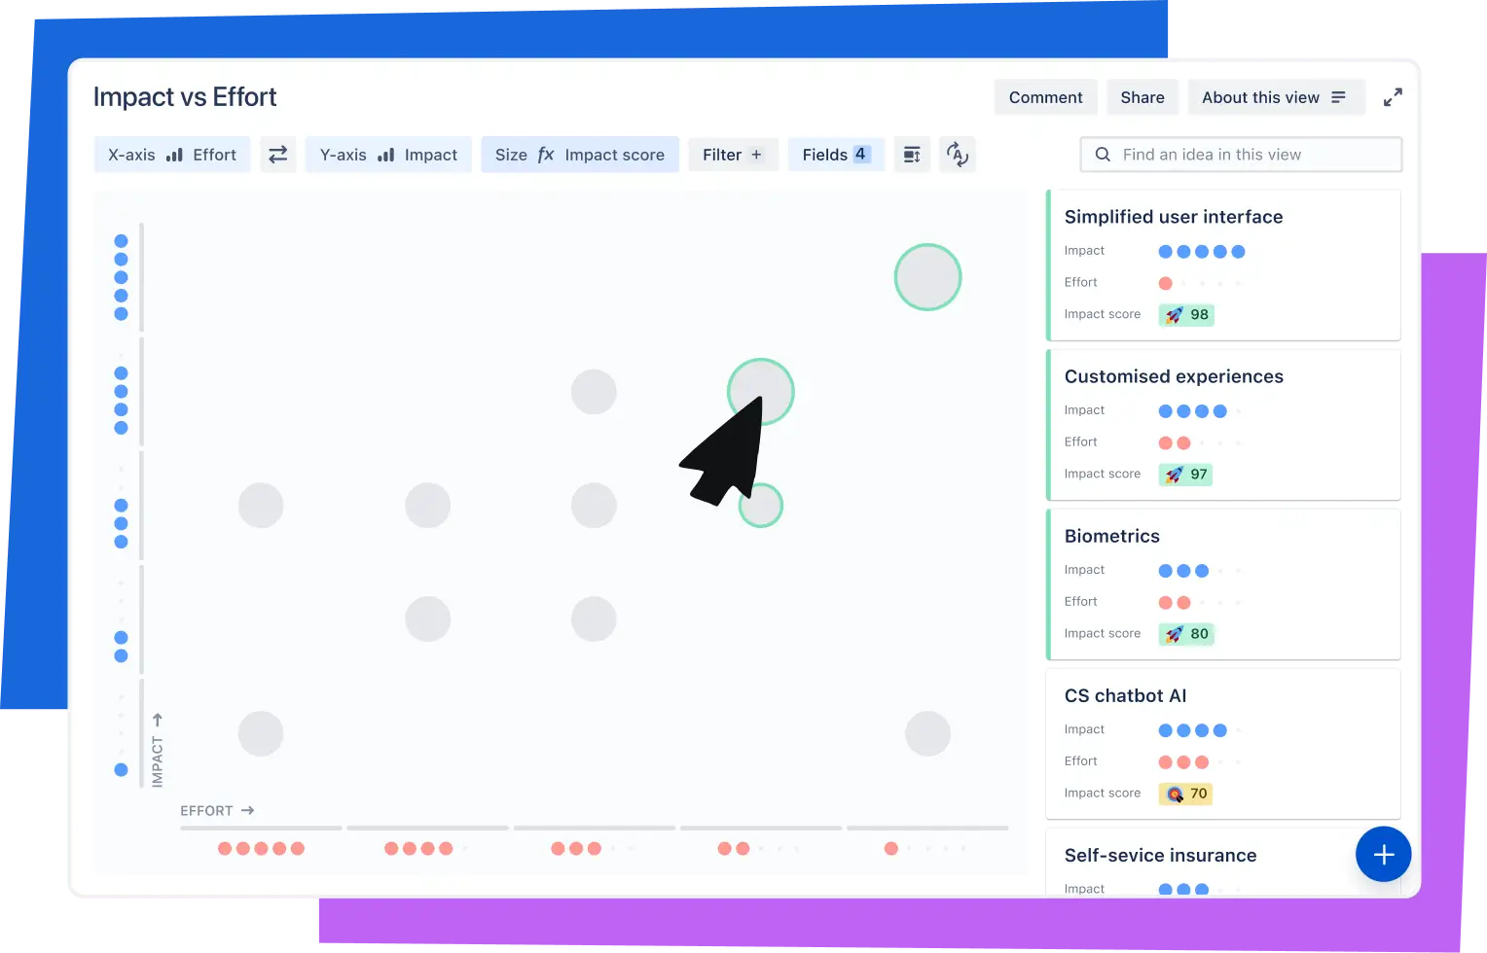The height and width of the screenshot is (953, 1487).
Task: Open About this view panel
Action: [x=1277, y=97]
